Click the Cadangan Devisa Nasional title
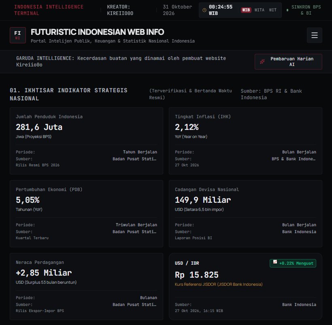 [207, 189]
